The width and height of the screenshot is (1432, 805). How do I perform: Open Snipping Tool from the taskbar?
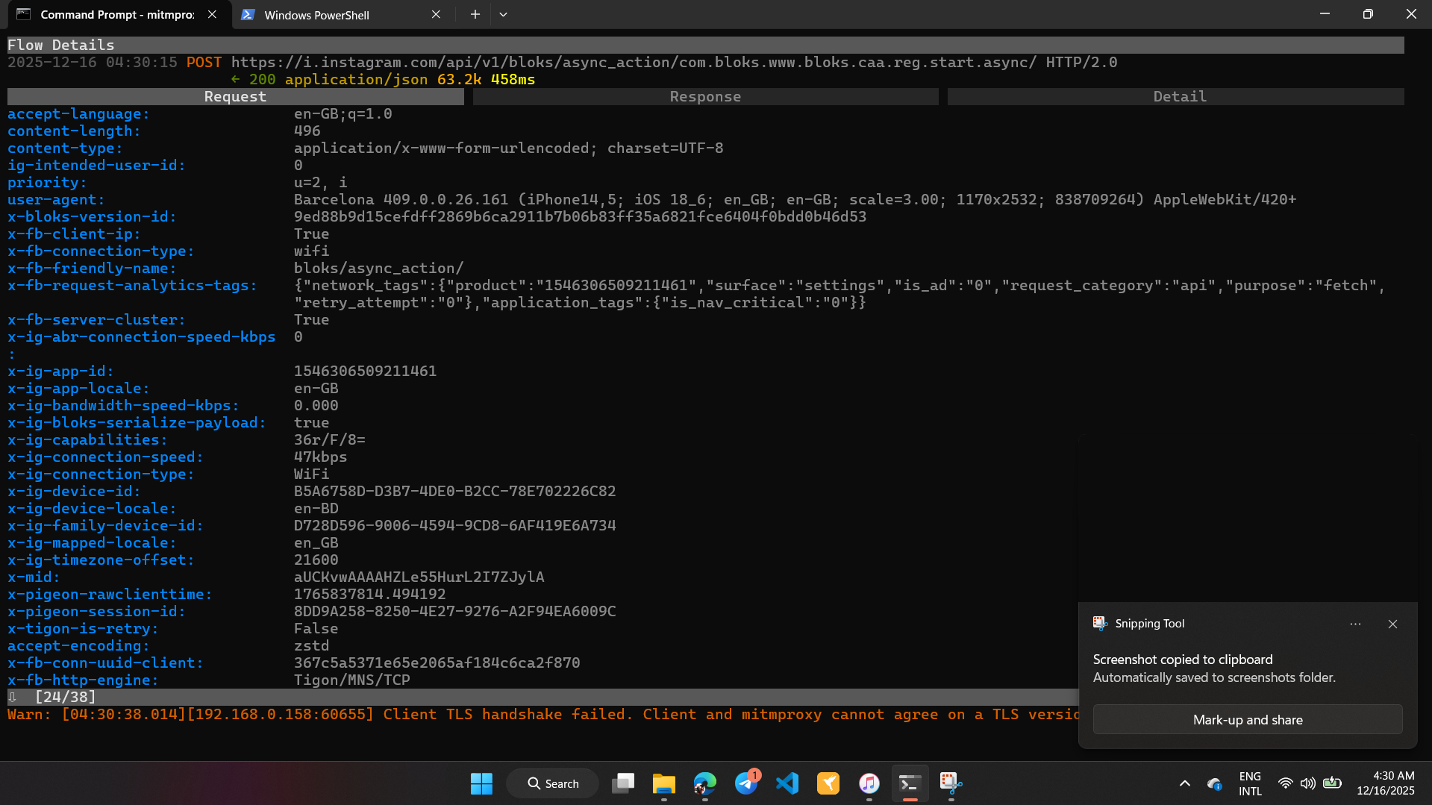pos(951,783)
